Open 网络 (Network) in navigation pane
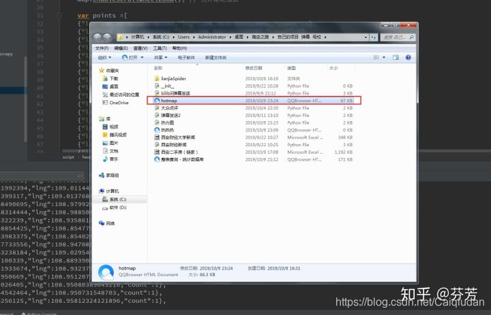Screen dimensions: 491x315 (x=107, y=223)
